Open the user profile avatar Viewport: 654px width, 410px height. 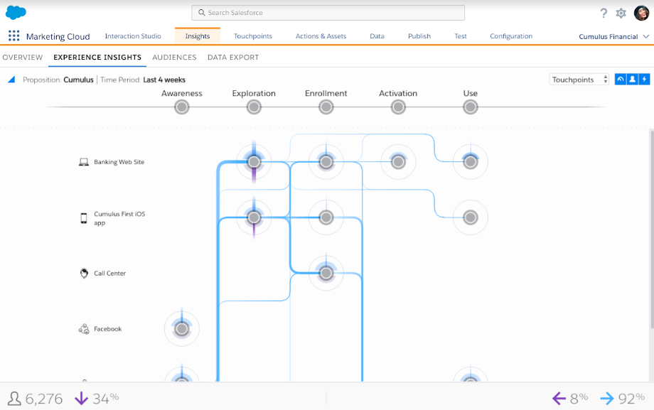coord(641,13)
